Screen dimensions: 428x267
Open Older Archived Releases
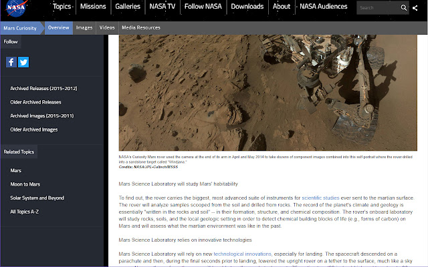(35, 102)
